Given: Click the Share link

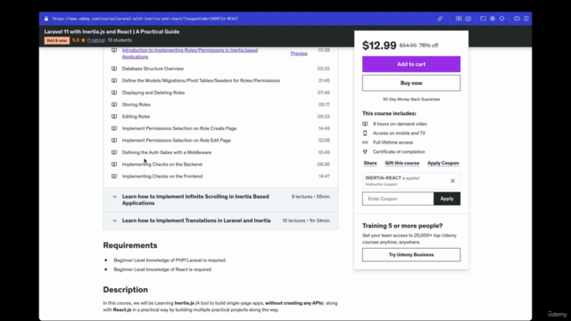Looking at the screenshot, I should point(370,163).
